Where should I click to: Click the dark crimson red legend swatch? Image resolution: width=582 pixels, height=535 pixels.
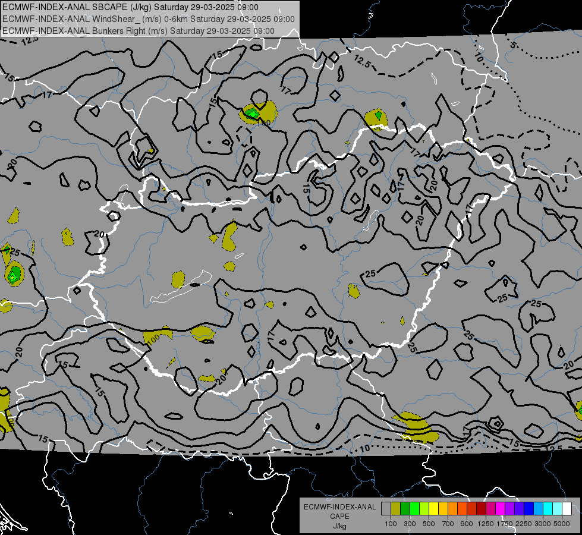coord(481,508)
